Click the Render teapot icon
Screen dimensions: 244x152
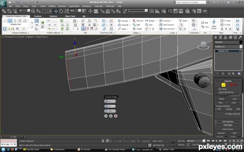(x=205, y=11)
